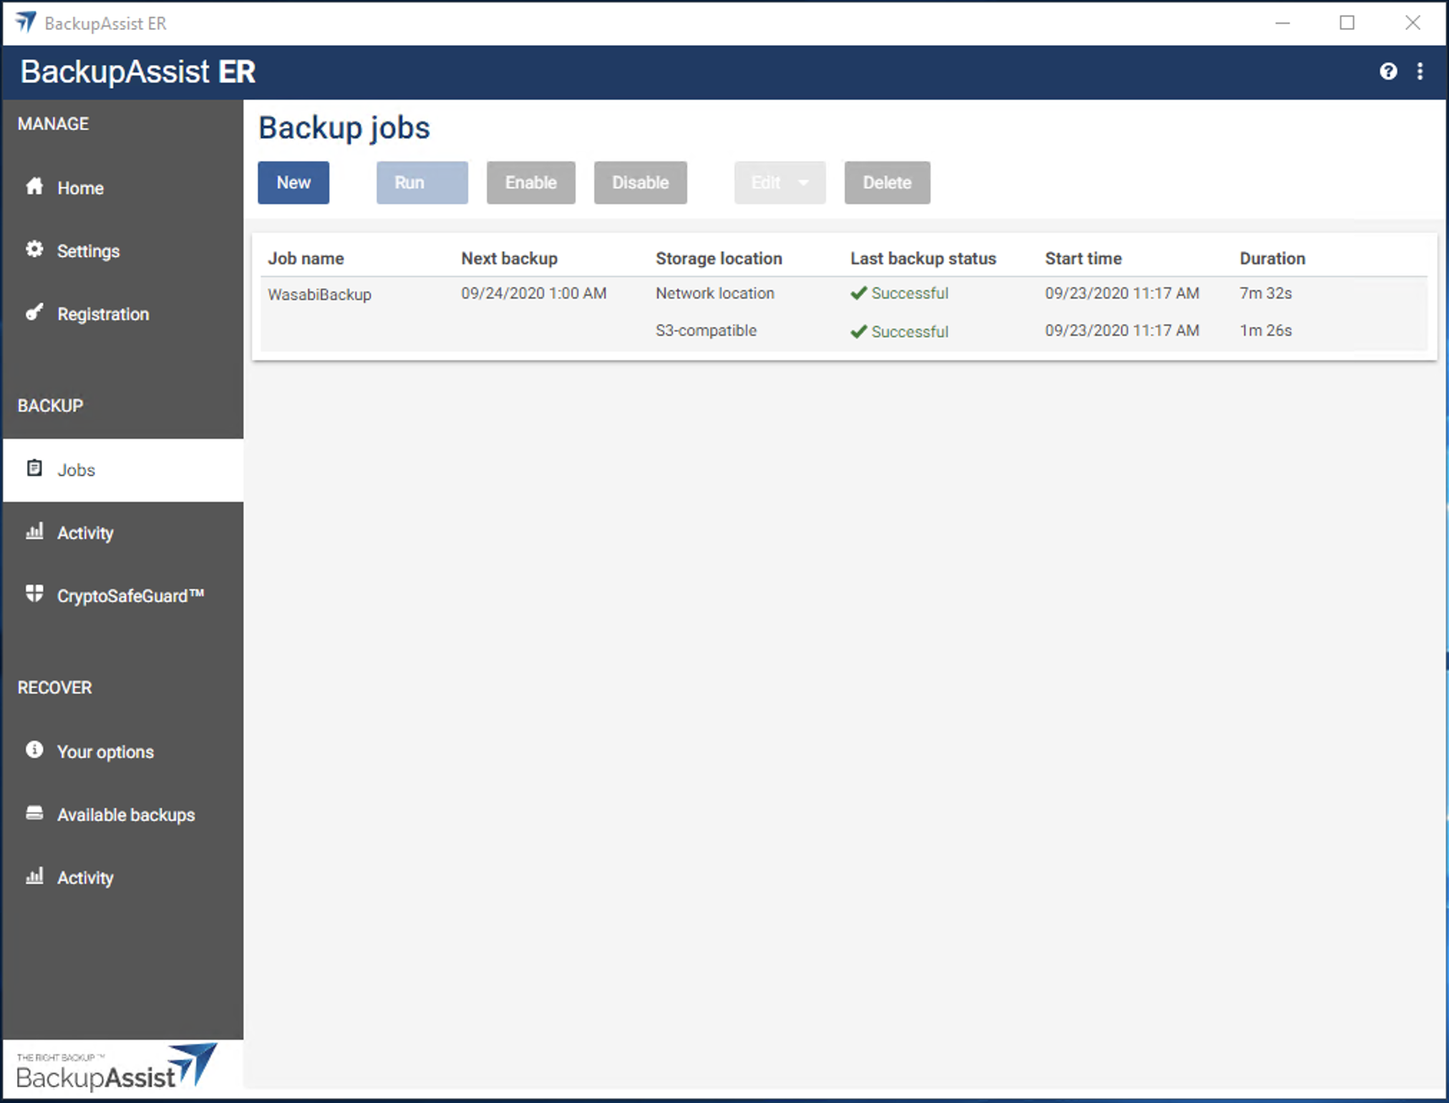Click the Home house icon

point(34,187)
